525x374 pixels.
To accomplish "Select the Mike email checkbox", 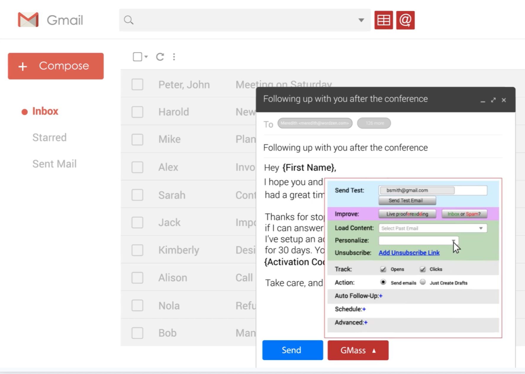I will (137, 140).
